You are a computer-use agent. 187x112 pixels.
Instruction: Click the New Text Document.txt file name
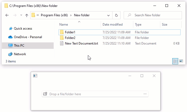coord(81,43)
